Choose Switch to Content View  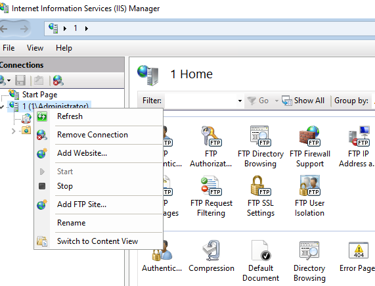(x=99, y=241)
